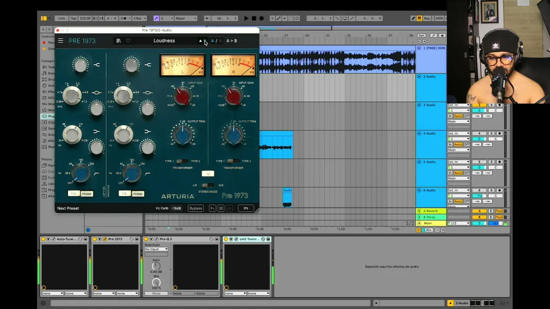Viewport: 550px width, 309px height.
Task: Click the transport Record button
Action: [261, 18]
